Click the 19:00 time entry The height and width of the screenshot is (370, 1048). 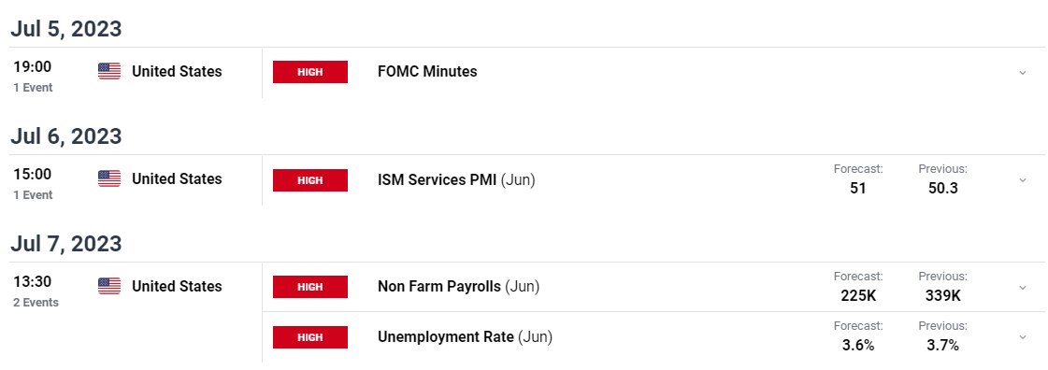(32, 66)
